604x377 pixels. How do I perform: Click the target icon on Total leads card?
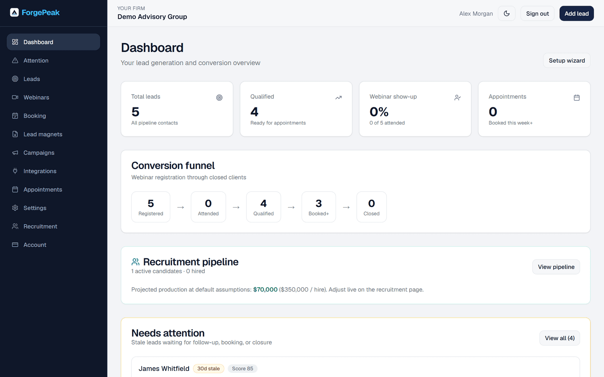pos(219,98)
